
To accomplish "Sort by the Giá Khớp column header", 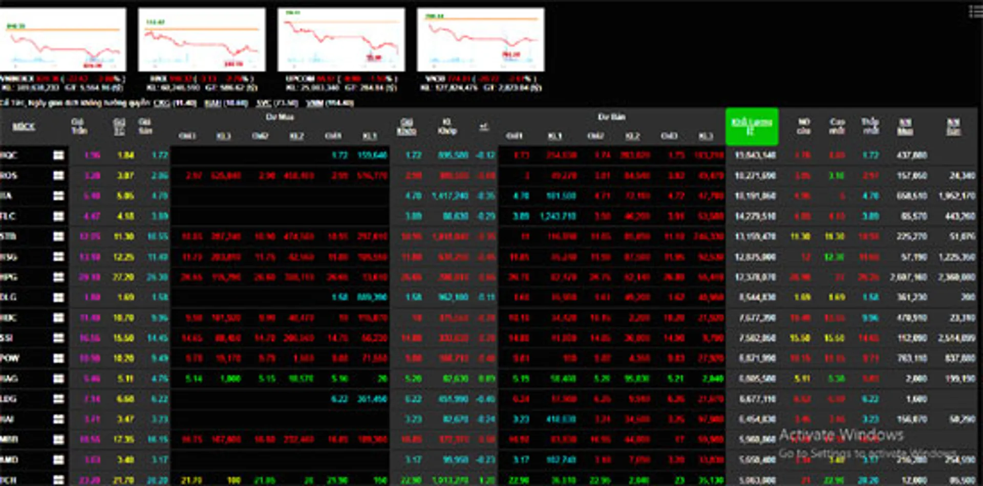I will pyautogui.click(x=407, y=126).
